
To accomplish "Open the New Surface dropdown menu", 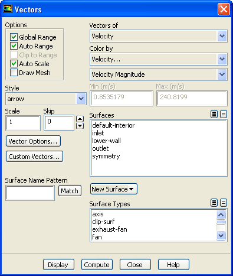I will point(114,189).
